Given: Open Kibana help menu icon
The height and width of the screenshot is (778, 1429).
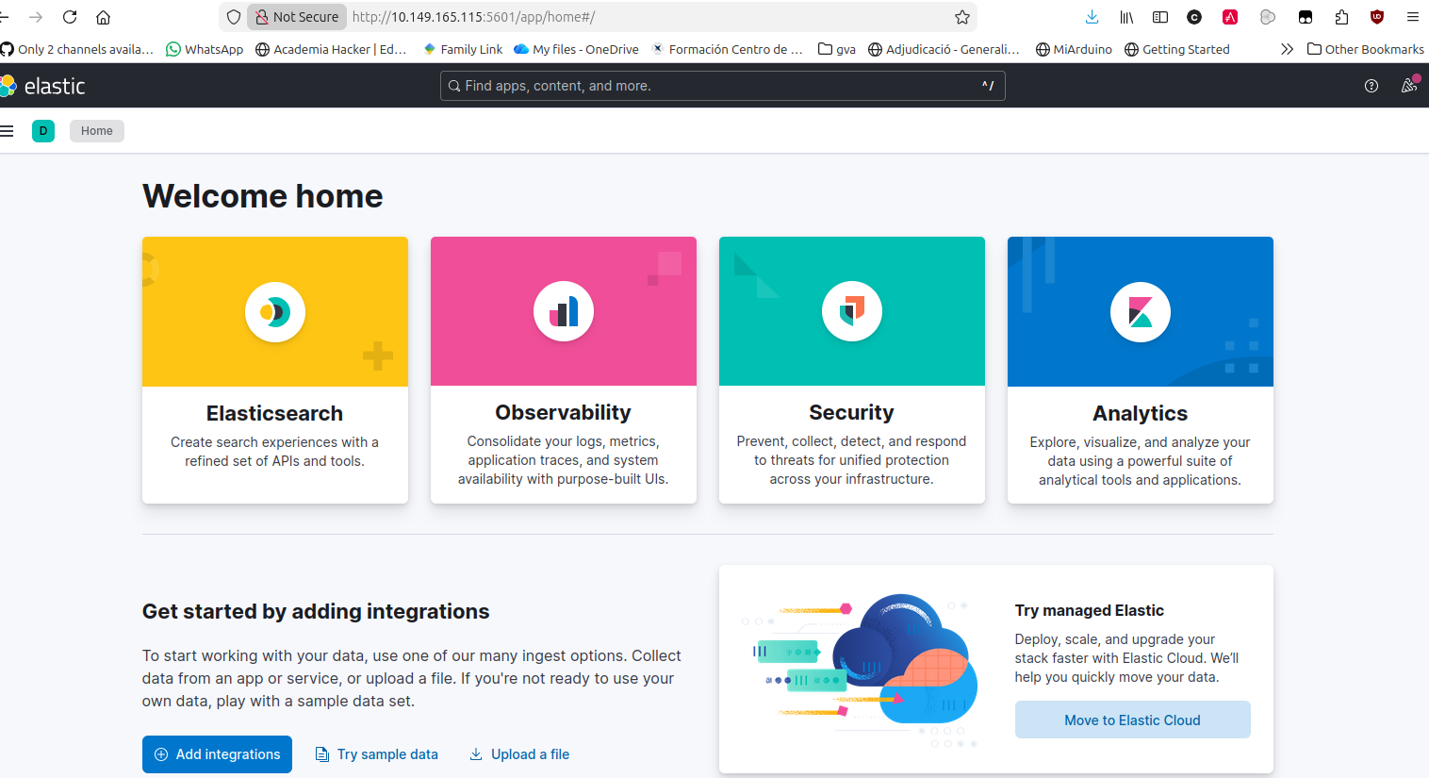Looking at the screenshot, I should [1372, 86].
